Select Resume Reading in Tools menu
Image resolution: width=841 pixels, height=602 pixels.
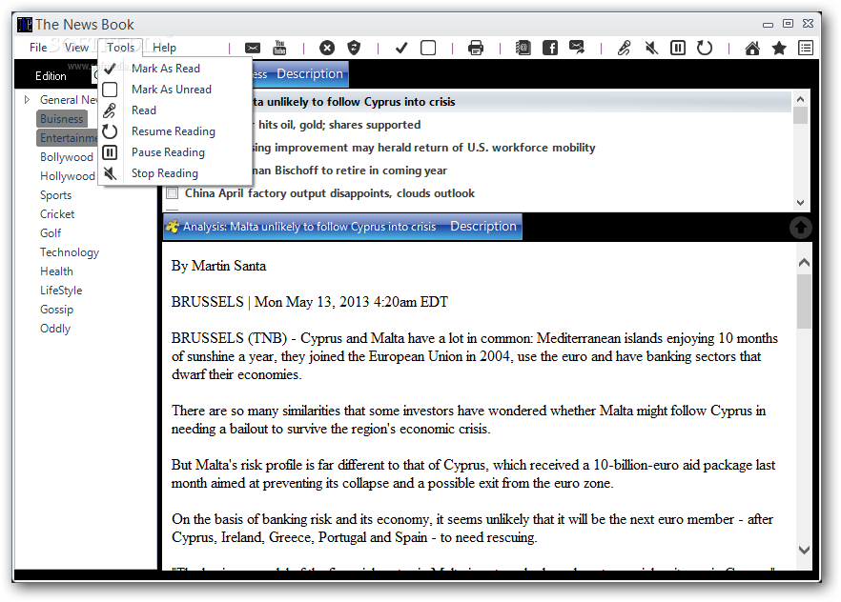pos(174,131)
